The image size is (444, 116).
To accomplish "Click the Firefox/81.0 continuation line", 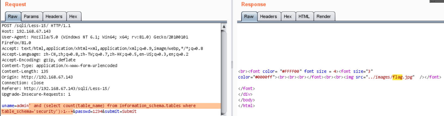I will coord(16,43).
